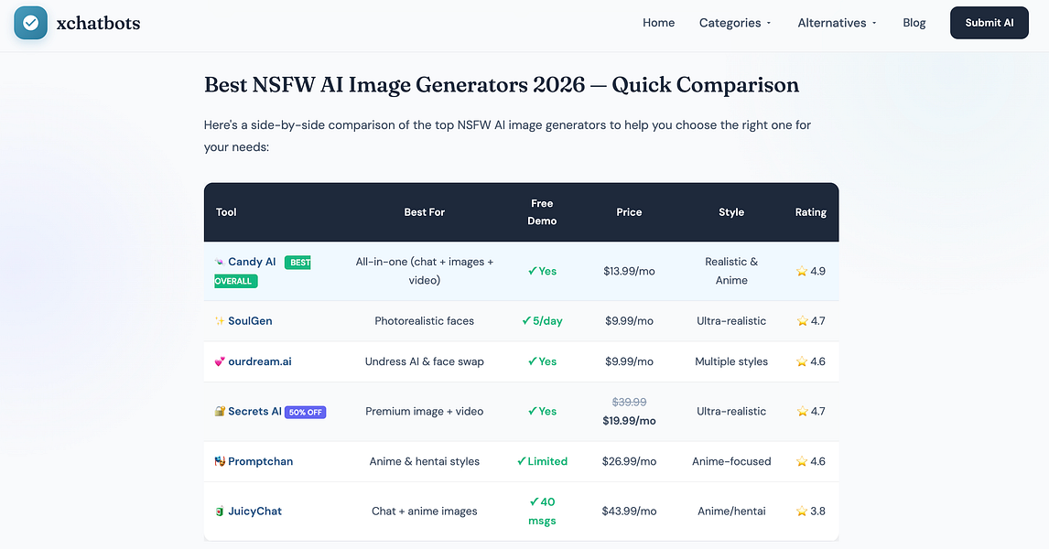Click the star icon in the SoulGen row
This screenshot has width=1049, height=549.
coord(802,321)
